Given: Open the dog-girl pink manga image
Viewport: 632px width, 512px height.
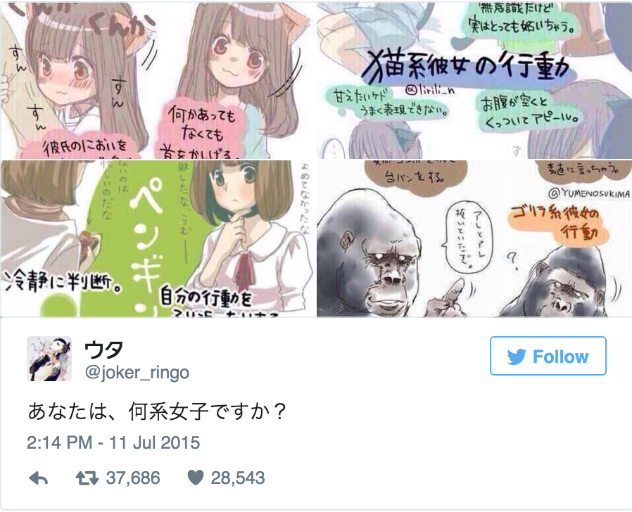Looking at the screenshot, I should [x=158, y=81].
